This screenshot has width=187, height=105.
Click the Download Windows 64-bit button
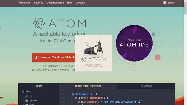(53, 57)
